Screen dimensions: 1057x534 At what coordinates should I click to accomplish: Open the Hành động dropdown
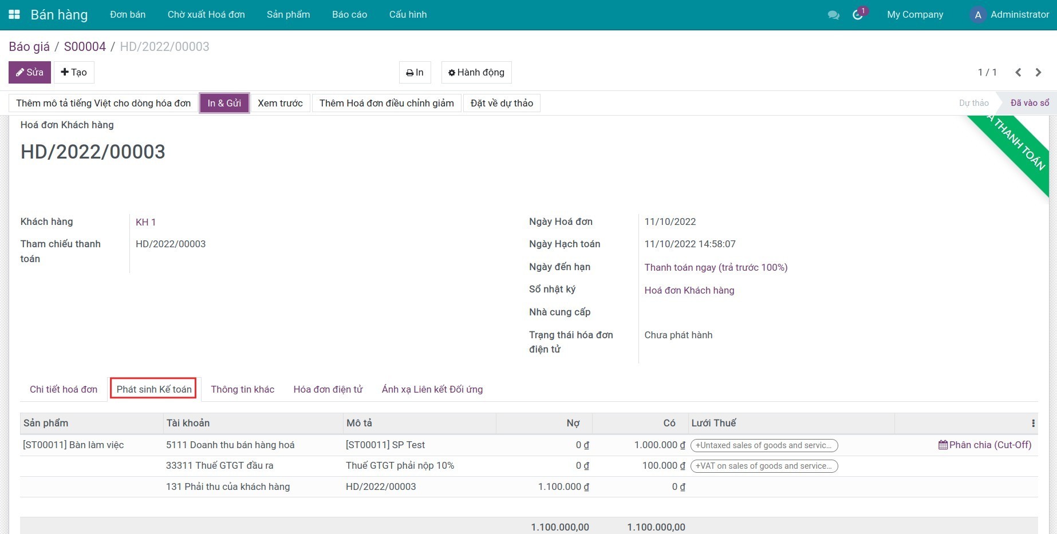[476, 72]
